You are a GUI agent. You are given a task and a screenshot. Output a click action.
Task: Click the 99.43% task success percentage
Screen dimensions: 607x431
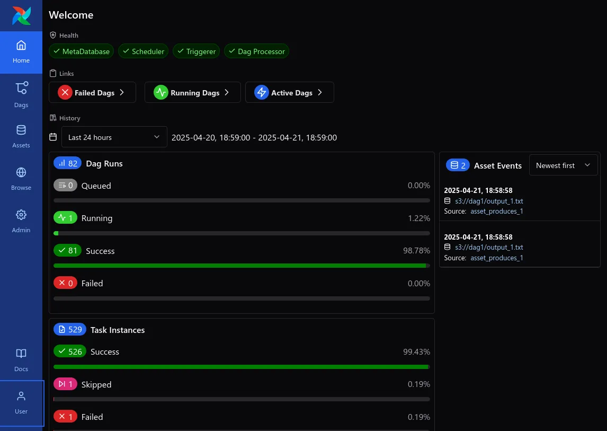[416, 352]
